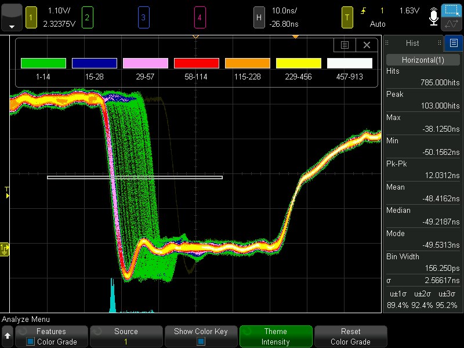The width and height of the screenshot is (464, 348).
Task: Open the Source softkey menu
Action: click(x=126, y=336)
